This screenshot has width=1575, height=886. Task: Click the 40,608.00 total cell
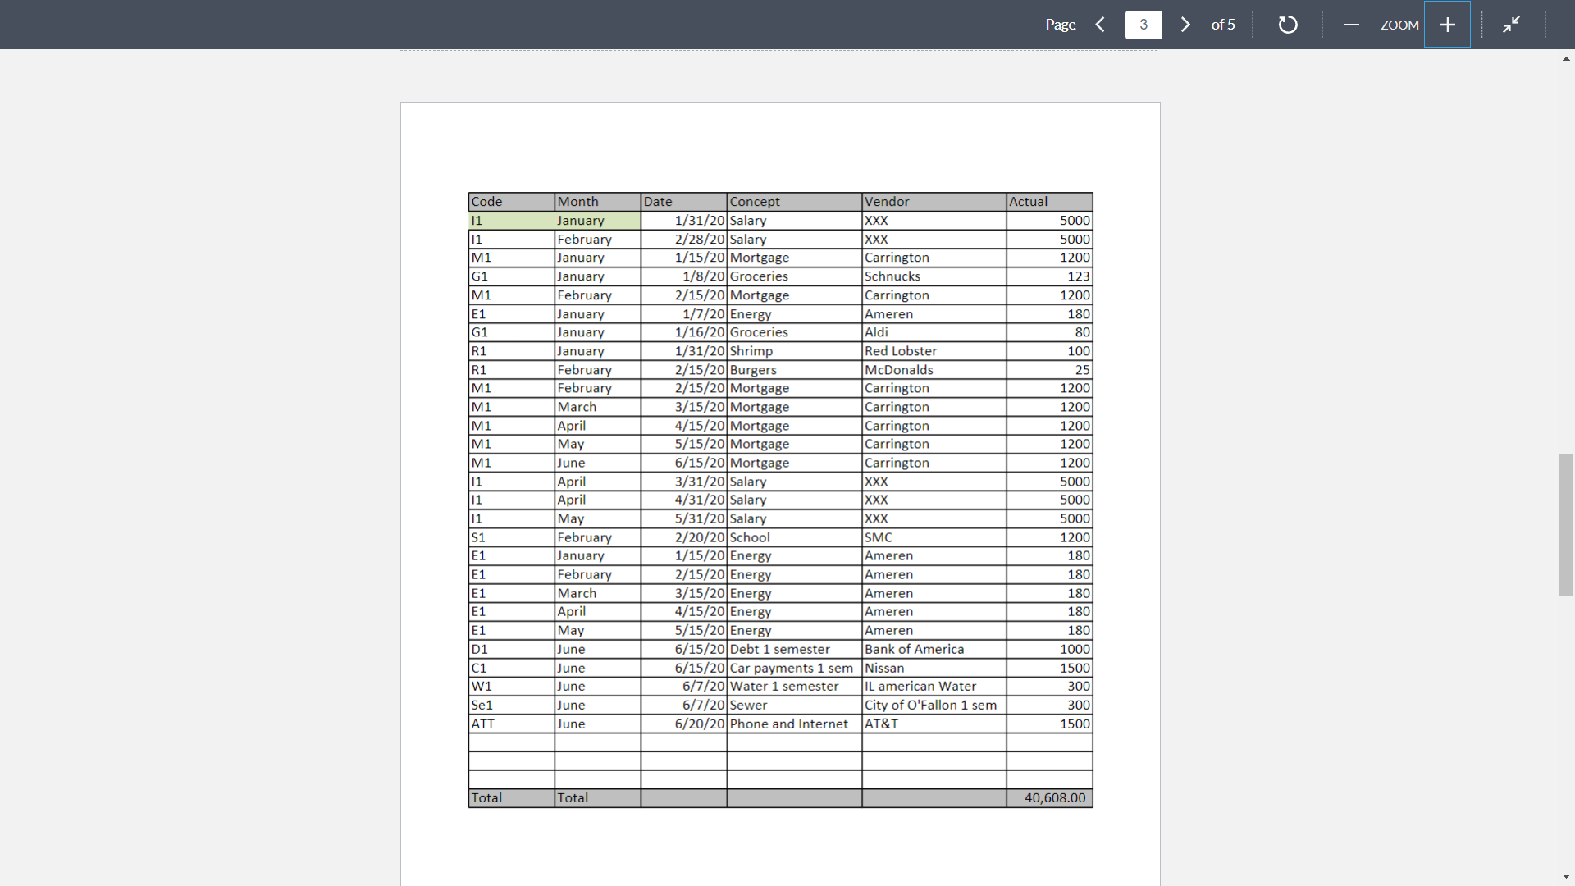[1049, 798]
